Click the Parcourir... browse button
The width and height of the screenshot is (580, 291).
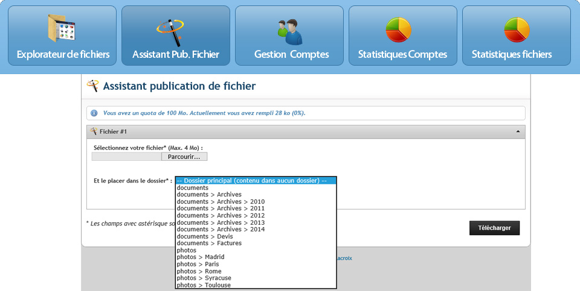[184, 157]
